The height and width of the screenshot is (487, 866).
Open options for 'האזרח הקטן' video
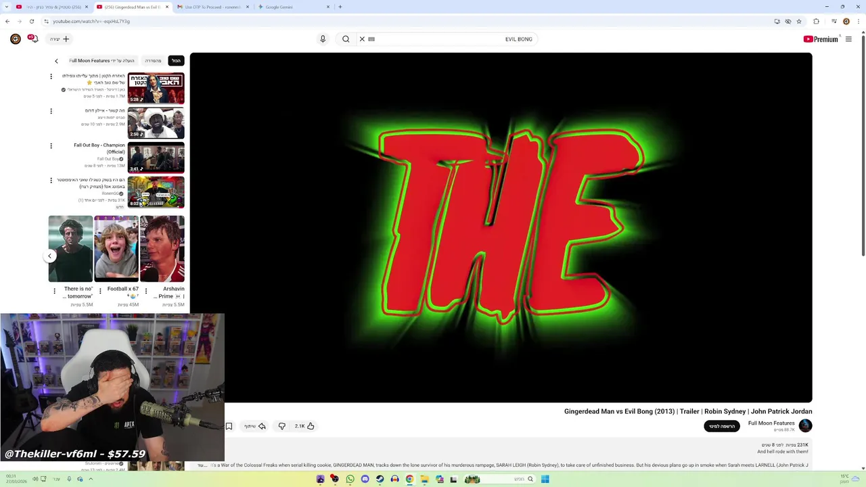tap(51, 76)
